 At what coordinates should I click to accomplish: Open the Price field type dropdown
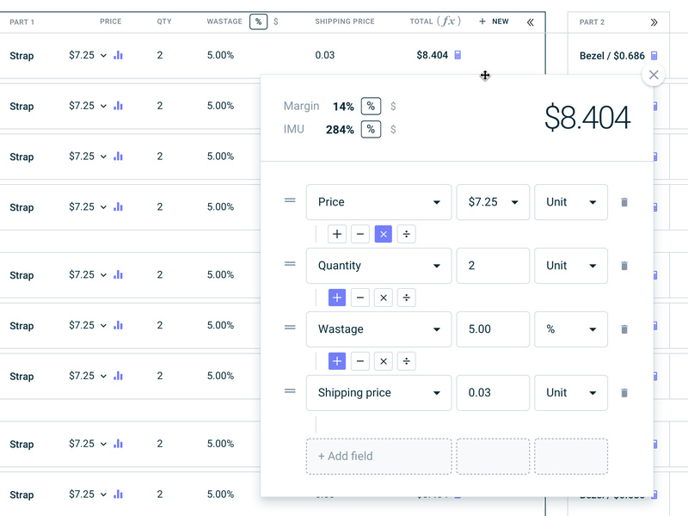(378, 202)
